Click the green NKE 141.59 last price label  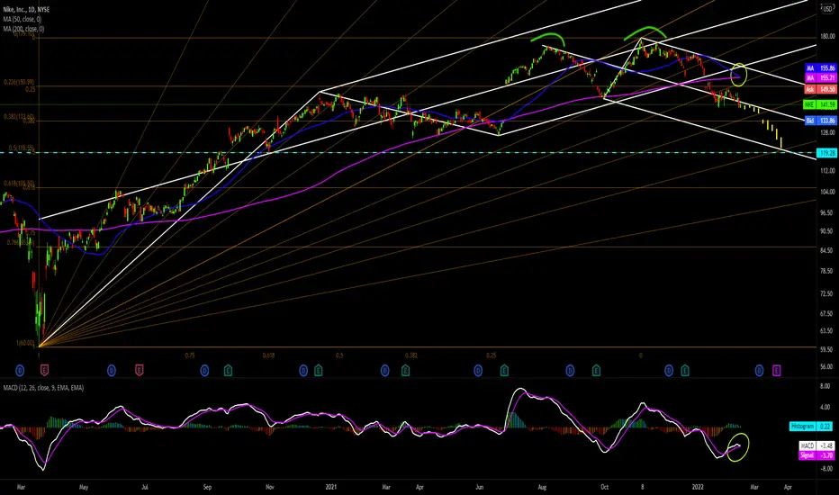pyautogui.click(x=820, y=105)
